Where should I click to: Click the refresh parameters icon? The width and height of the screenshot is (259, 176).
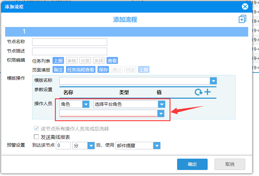click(x=199, y=92)
